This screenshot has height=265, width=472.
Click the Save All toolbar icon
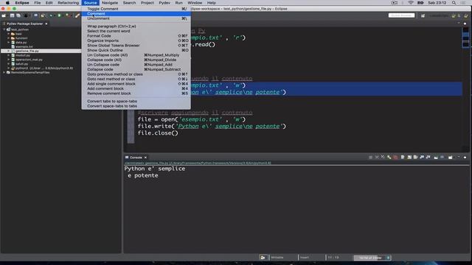coord(18,15)
